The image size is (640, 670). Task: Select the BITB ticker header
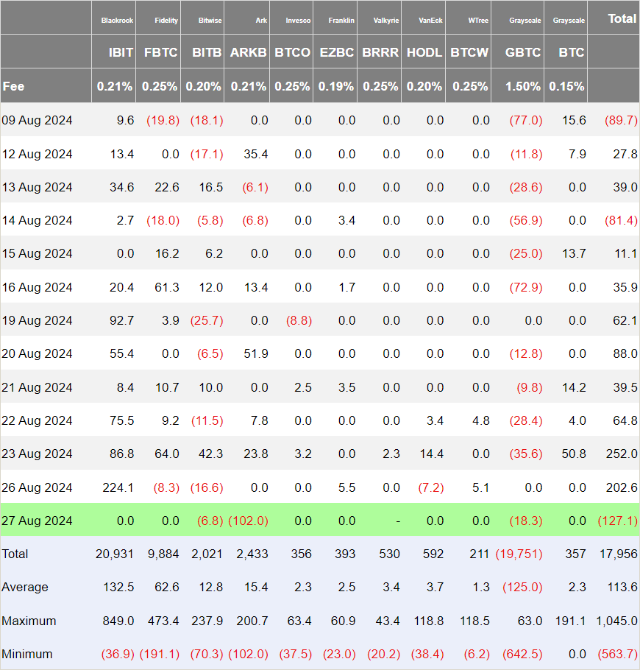point(207,52)
